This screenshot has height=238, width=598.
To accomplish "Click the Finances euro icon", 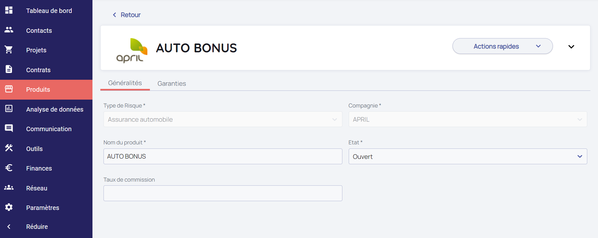I will coord(9,168).
